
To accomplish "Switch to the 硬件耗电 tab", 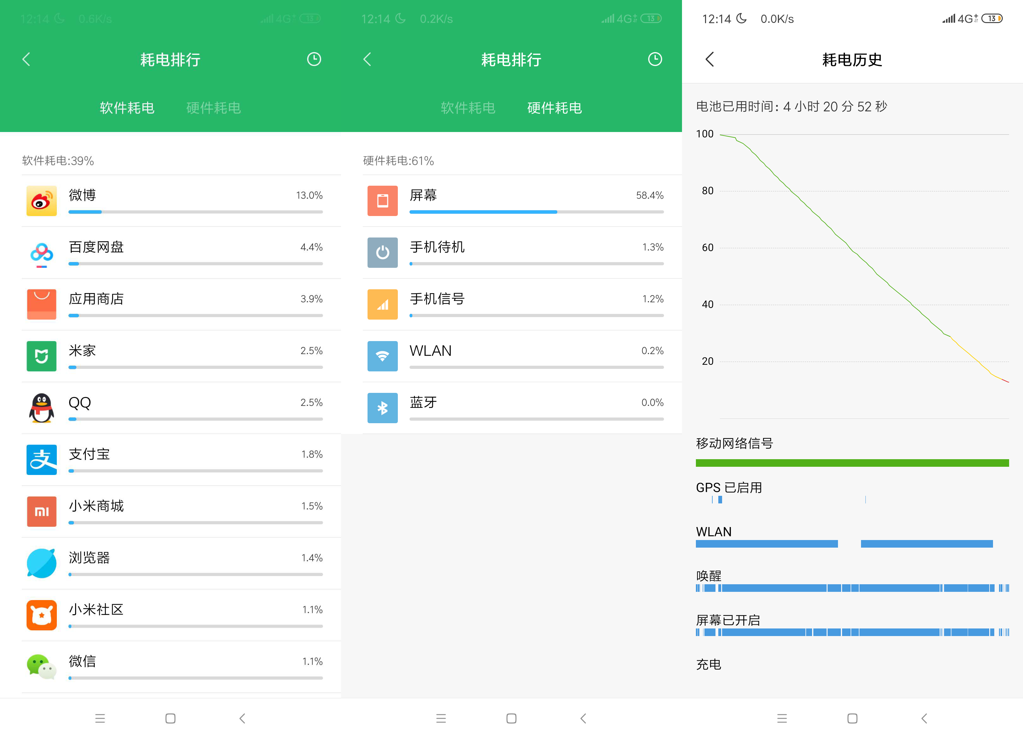I will (x=554, y=108).
